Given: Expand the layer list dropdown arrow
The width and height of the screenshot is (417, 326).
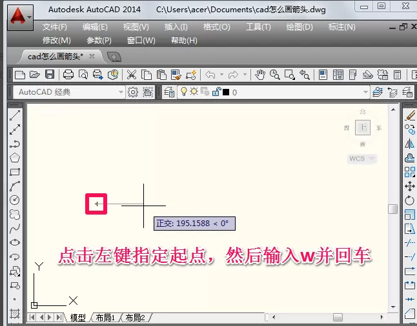Looking at the screenshot, I should coord(365,92).
